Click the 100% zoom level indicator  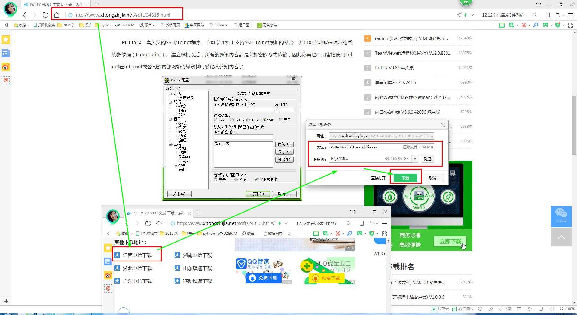click(x=568, y=309)
